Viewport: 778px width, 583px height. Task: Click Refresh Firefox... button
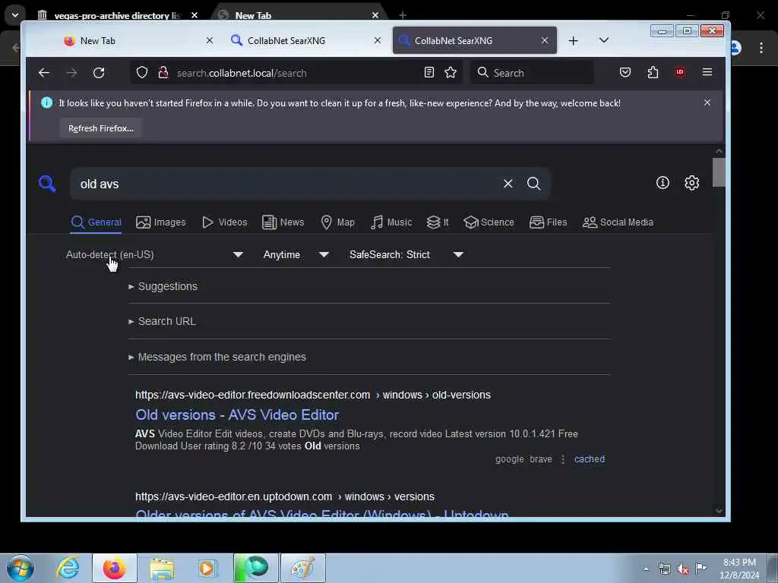[101, 128]
